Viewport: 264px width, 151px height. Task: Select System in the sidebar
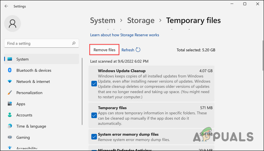[22, 59]
